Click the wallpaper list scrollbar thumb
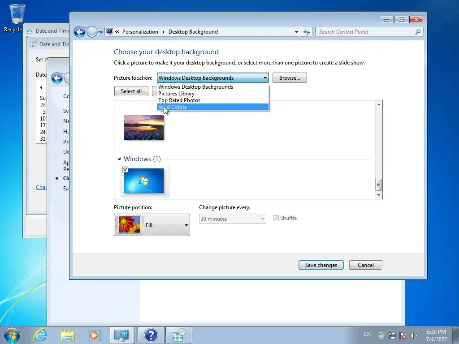Image resolution: width=459 pixels, height=344 pixels. pyautogui.click(x=378, y=184)
